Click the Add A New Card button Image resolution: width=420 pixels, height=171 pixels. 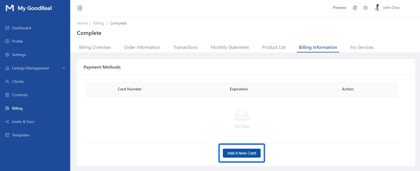[x=242, y=153]
